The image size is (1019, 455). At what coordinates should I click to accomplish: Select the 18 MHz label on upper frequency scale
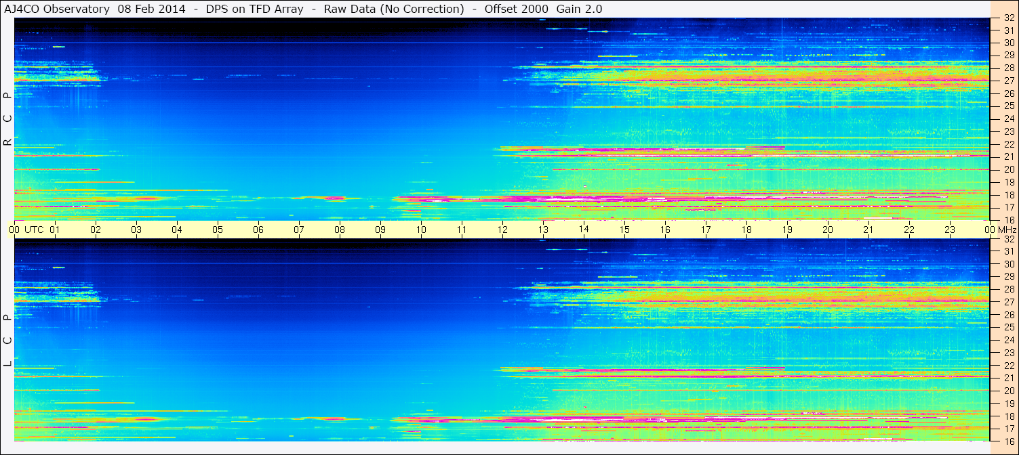pos(1009,195)
